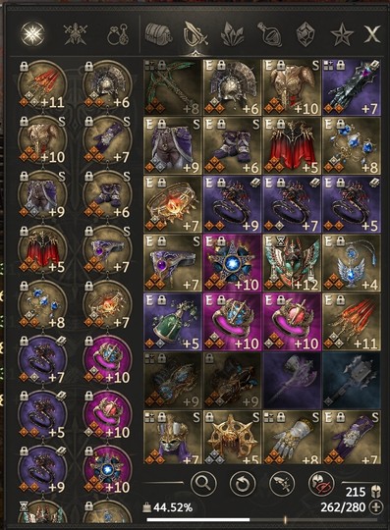
Task: Select the glowing snowflake equipment set icon
Action: click(x=32, y=34)
